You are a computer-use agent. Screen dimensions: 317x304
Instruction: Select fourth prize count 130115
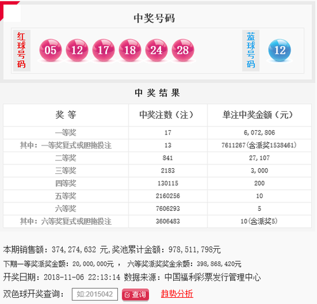[x=168, y=183]
